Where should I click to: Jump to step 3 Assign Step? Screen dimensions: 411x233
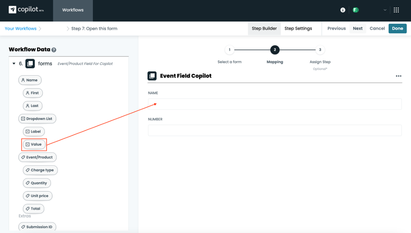(x=320, y=50)
